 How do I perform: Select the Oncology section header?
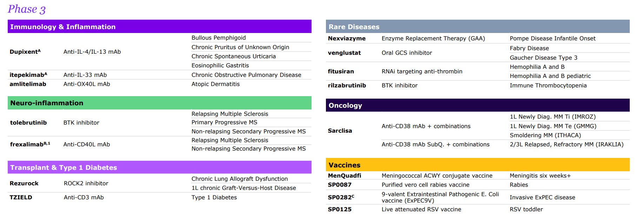coord(345,105)
